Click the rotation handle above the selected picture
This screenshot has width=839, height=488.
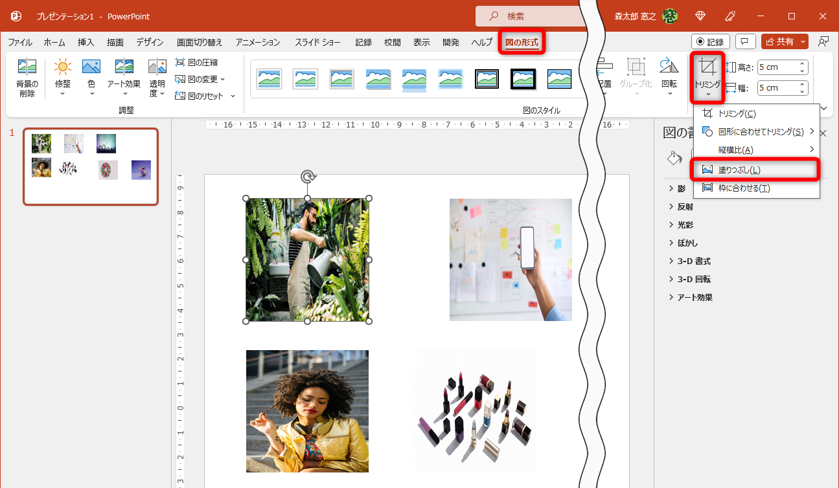pyautogui.click(x=308, y=177)
